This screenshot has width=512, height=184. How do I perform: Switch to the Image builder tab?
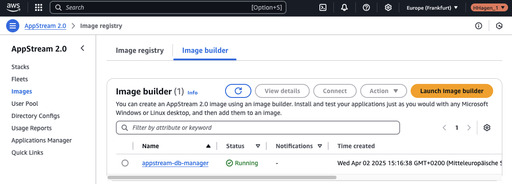pyautogui.click(x=205, y=50)
